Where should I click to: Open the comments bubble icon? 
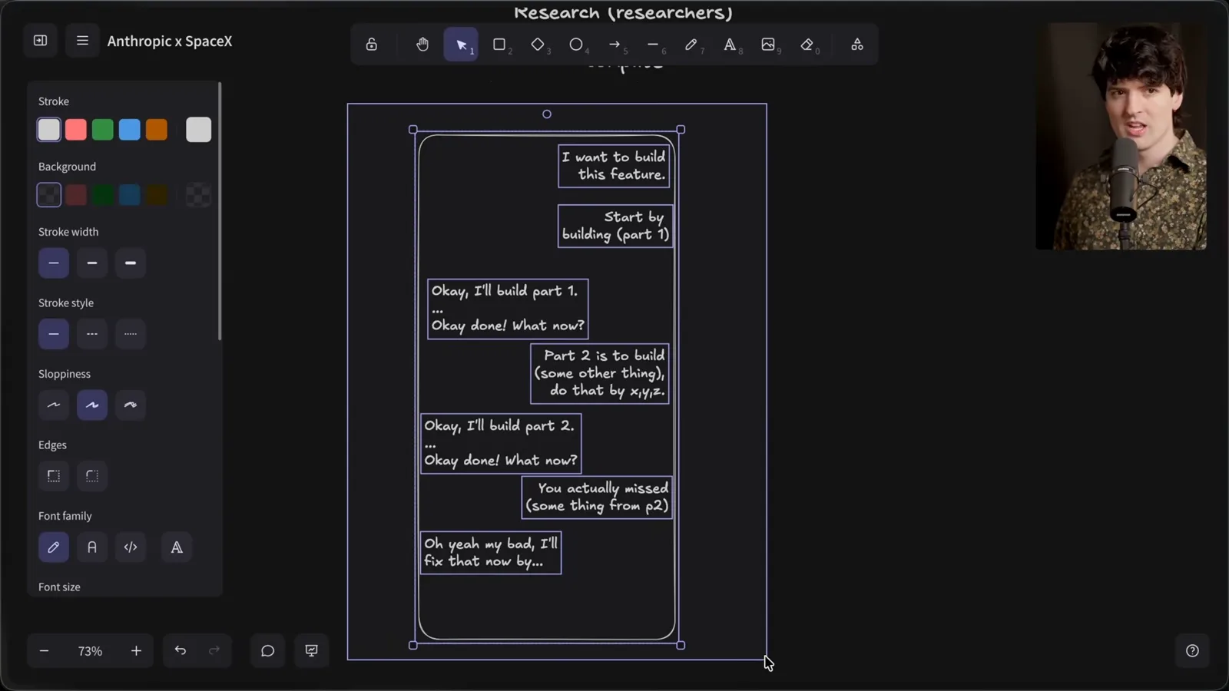pos(267,651)
